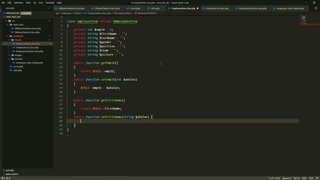Switch to utils.php editor tab
This screenshot has width=320, height=180.
[x=155, y=8]
